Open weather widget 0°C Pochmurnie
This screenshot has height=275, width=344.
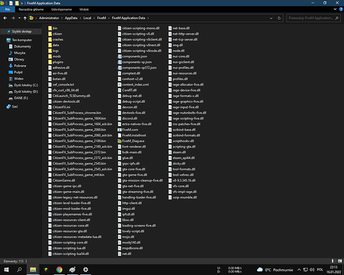coord(275,269)
